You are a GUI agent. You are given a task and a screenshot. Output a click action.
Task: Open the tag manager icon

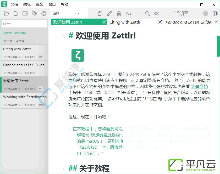(34, 14)
